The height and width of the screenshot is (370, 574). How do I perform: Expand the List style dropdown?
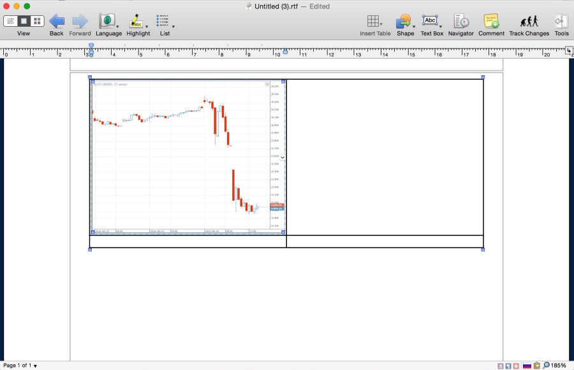tap(173, 27)
